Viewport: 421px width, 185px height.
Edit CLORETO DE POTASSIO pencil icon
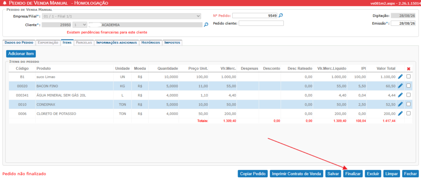(400, 113)
